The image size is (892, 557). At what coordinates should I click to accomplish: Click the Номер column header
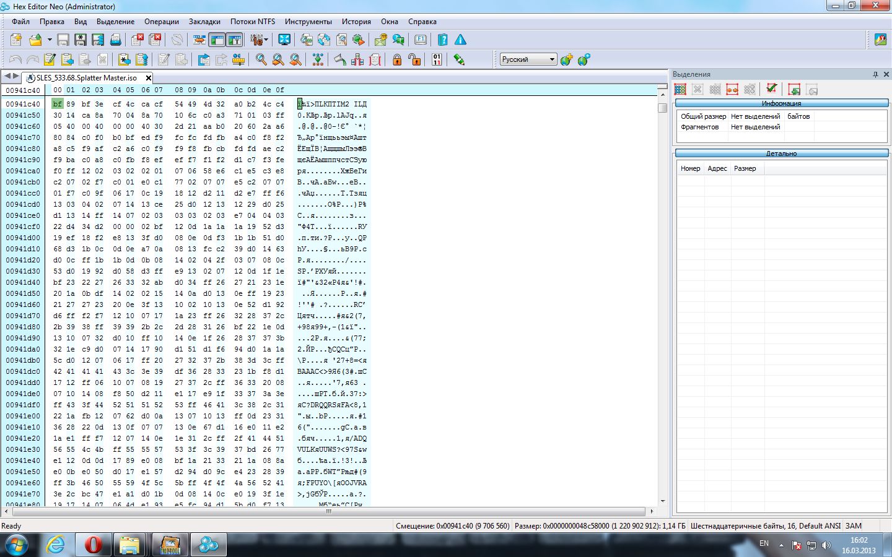691,168
